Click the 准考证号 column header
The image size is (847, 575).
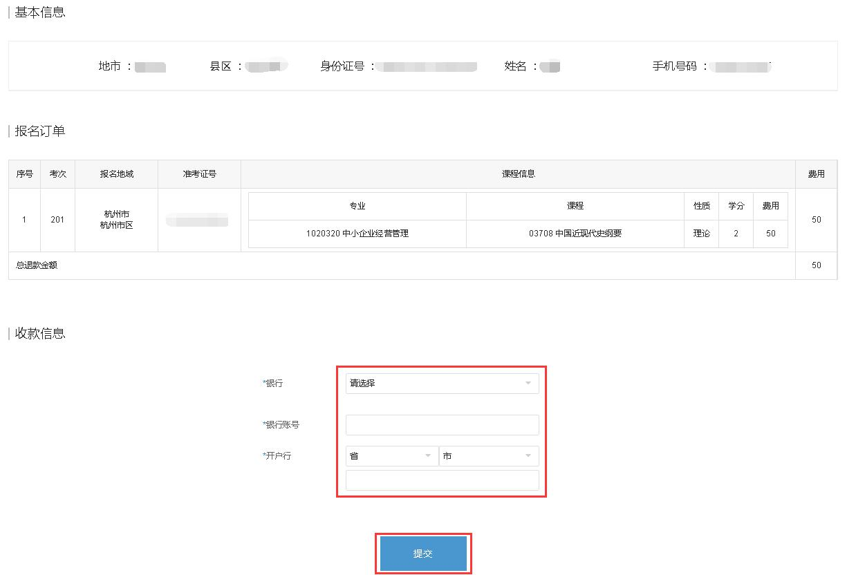coord(199,174)
